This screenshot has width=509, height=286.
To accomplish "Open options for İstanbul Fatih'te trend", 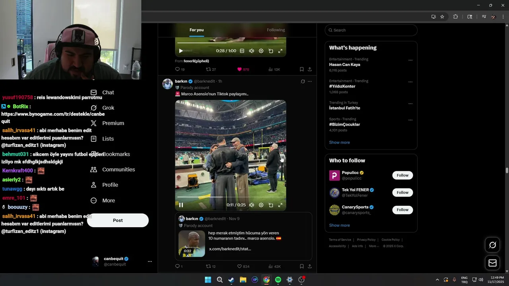I will [x=410, y=104].
